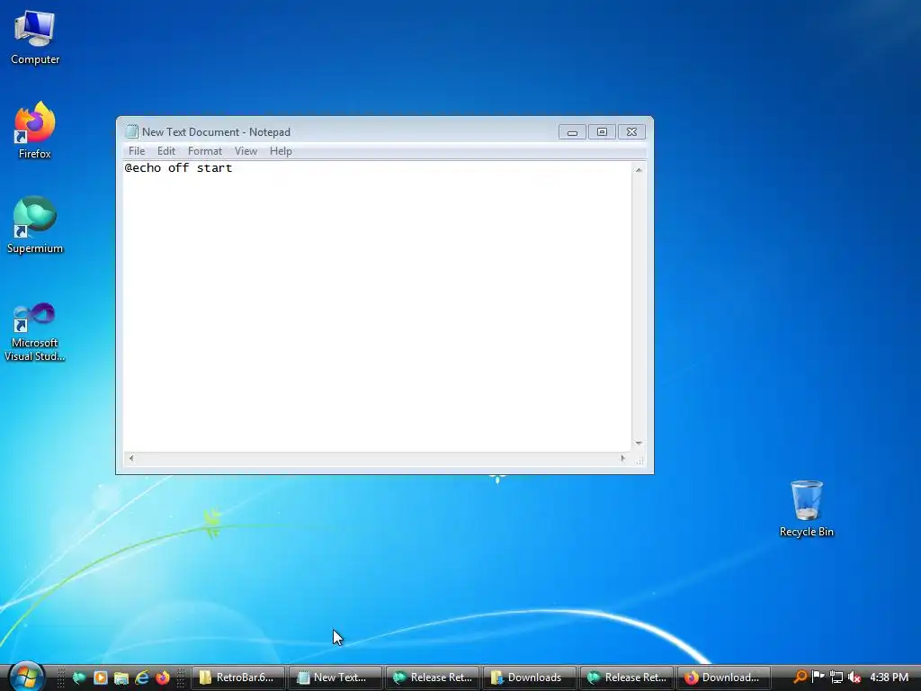Show the clock reading 4:38 PM
921x691 pixels.
coord(889,678)
